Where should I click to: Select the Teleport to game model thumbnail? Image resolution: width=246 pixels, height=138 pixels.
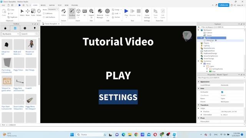pos(7,81)
